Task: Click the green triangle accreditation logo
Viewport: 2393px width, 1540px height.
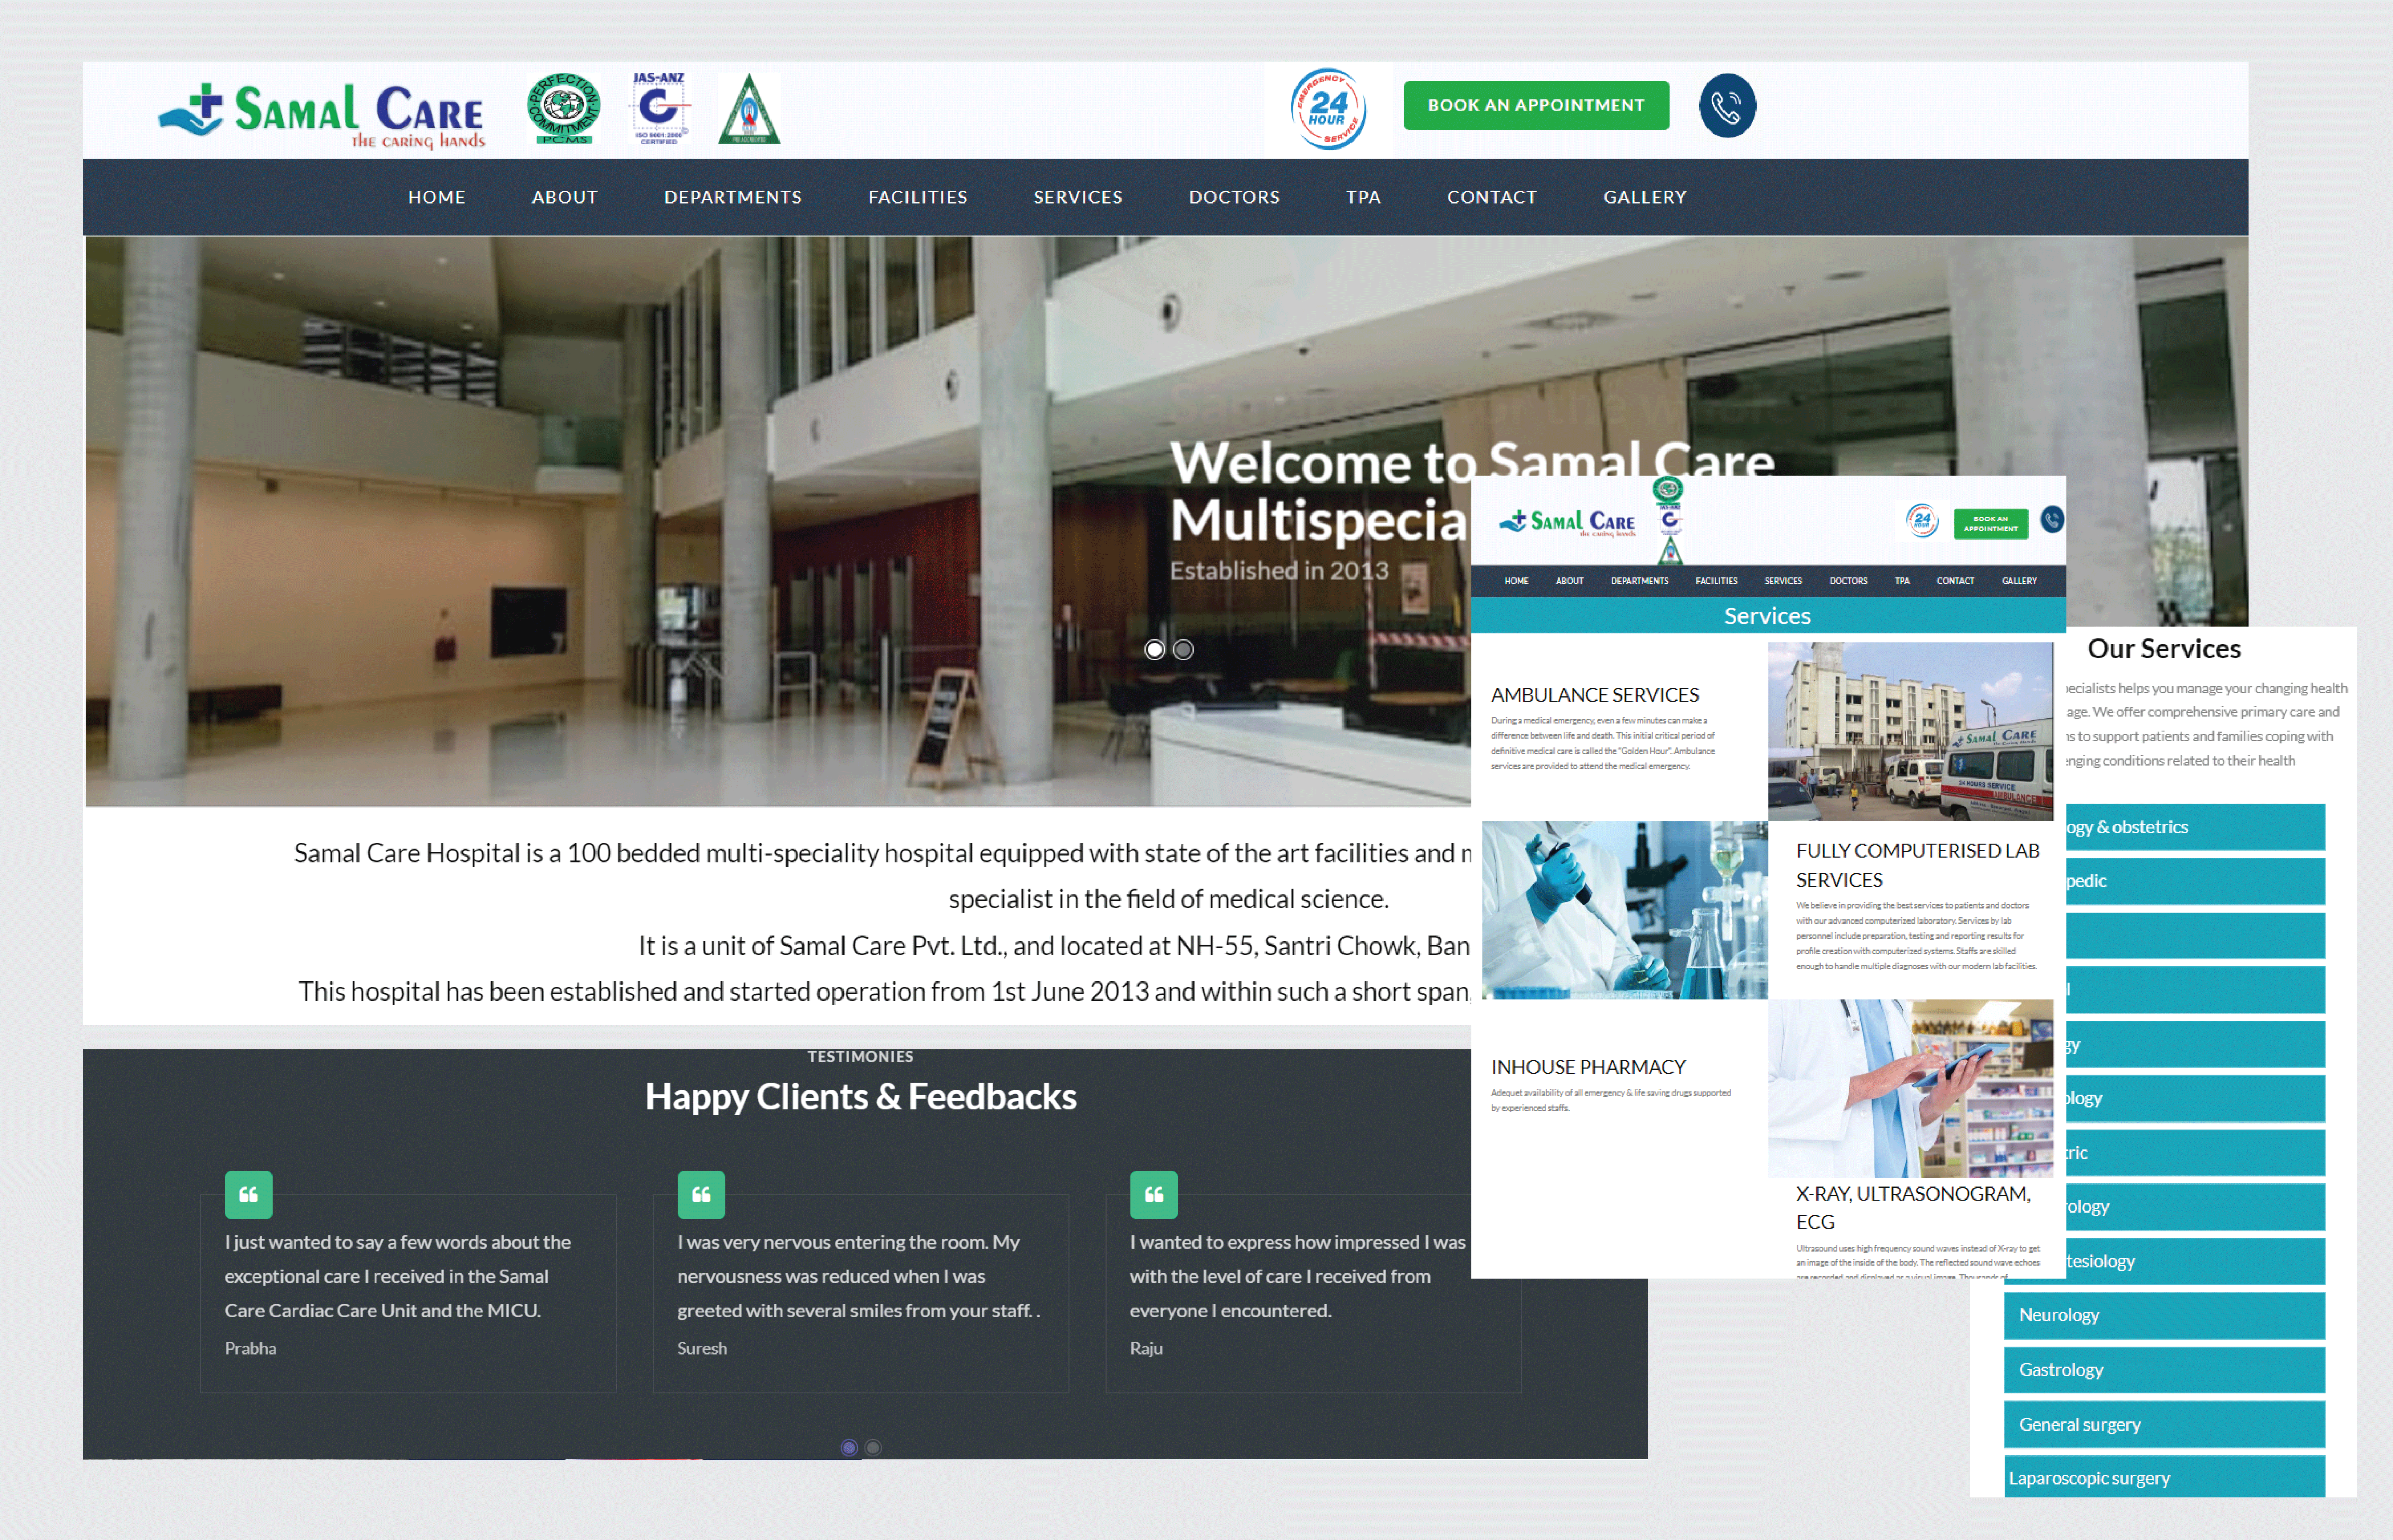Action: pyautogui.click(x=749, y=109)
